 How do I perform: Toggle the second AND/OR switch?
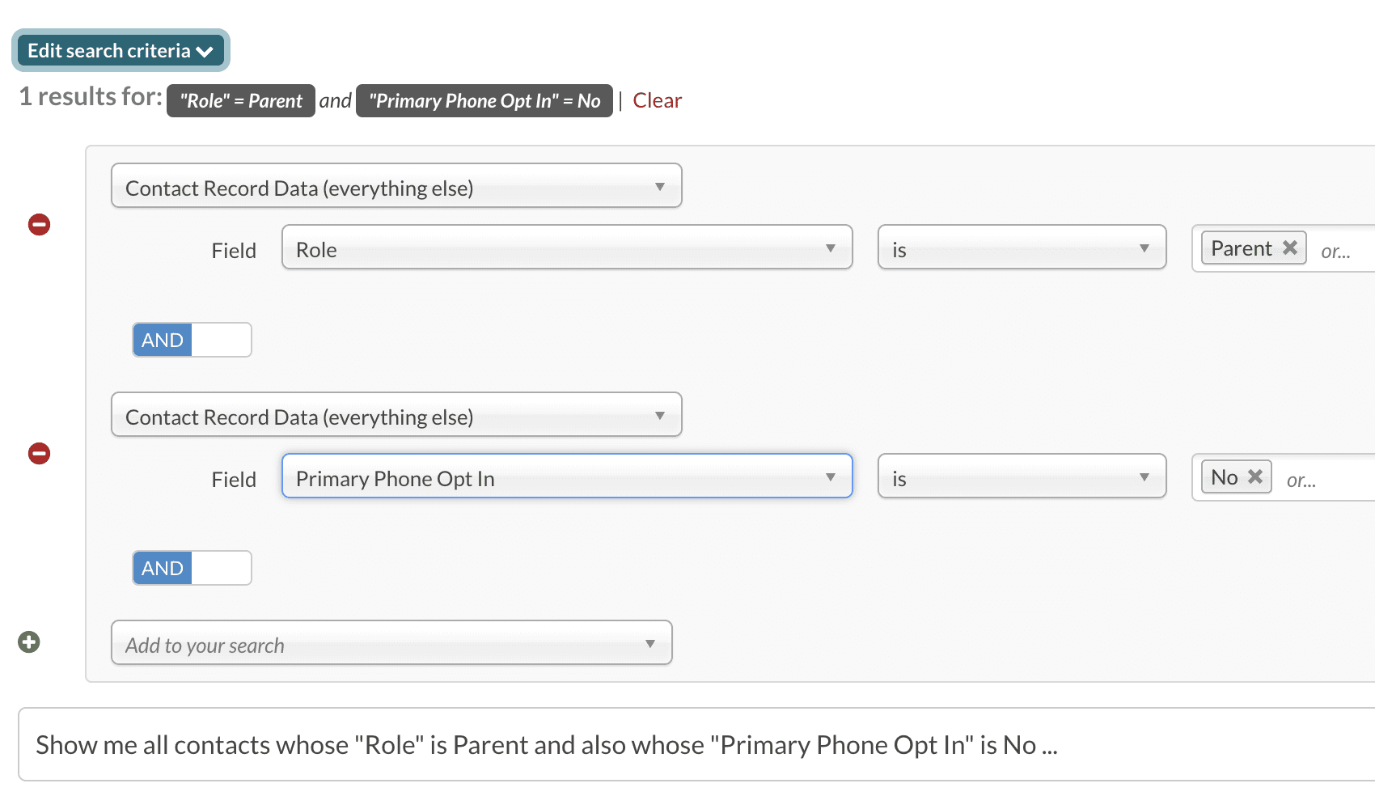[x=192, y=568]
